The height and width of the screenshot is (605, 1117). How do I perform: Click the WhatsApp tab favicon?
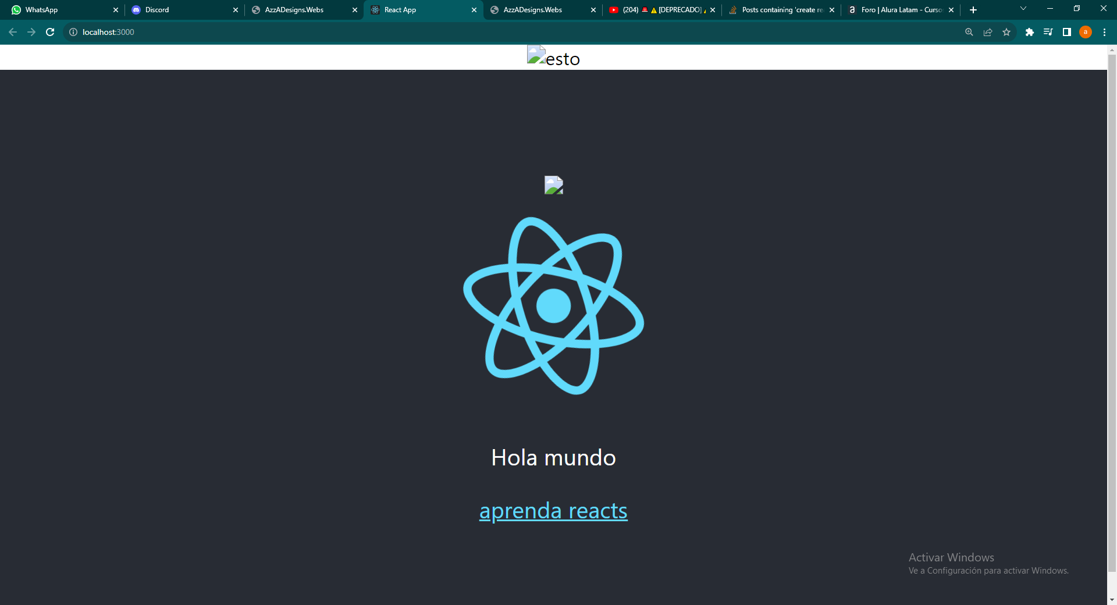16,10
